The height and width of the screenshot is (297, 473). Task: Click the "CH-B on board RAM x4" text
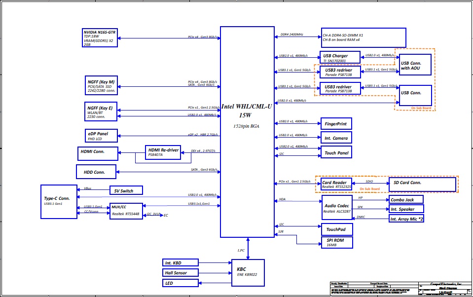point(341,39)
